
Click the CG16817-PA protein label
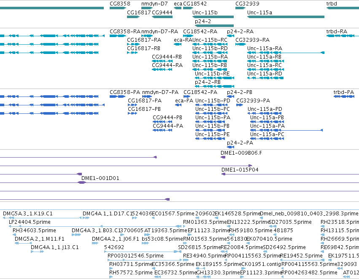(x=145, y=101)
